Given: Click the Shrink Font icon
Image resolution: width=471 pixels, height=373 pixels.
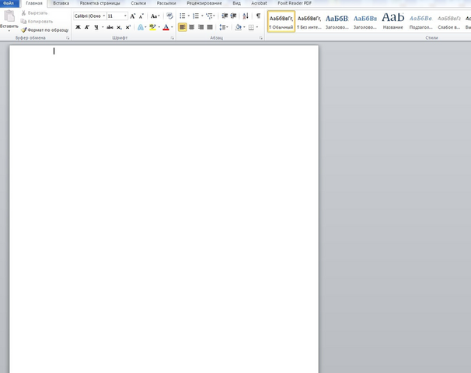Looking at the screenshot, I should pos(141,16).
